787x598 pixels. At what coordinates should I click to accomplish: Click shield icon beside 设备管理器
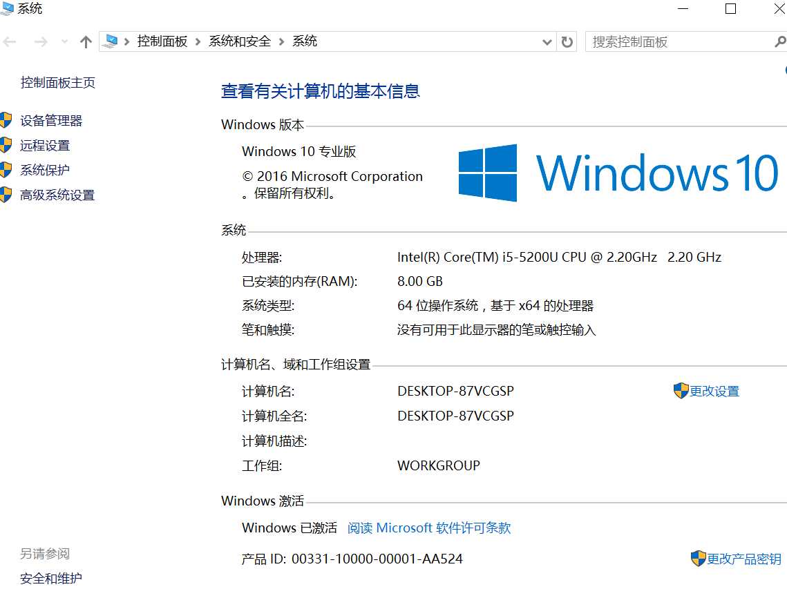6,120
